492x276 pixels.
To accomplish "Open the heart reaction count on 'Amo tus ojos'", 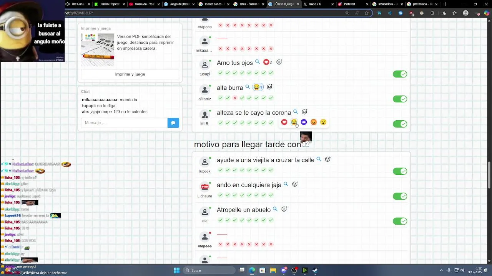I will [x=268, y=62].
